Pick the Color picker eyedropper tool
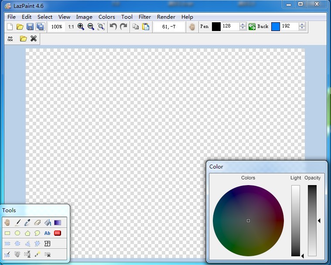The image size is (331, 265). 27,223
